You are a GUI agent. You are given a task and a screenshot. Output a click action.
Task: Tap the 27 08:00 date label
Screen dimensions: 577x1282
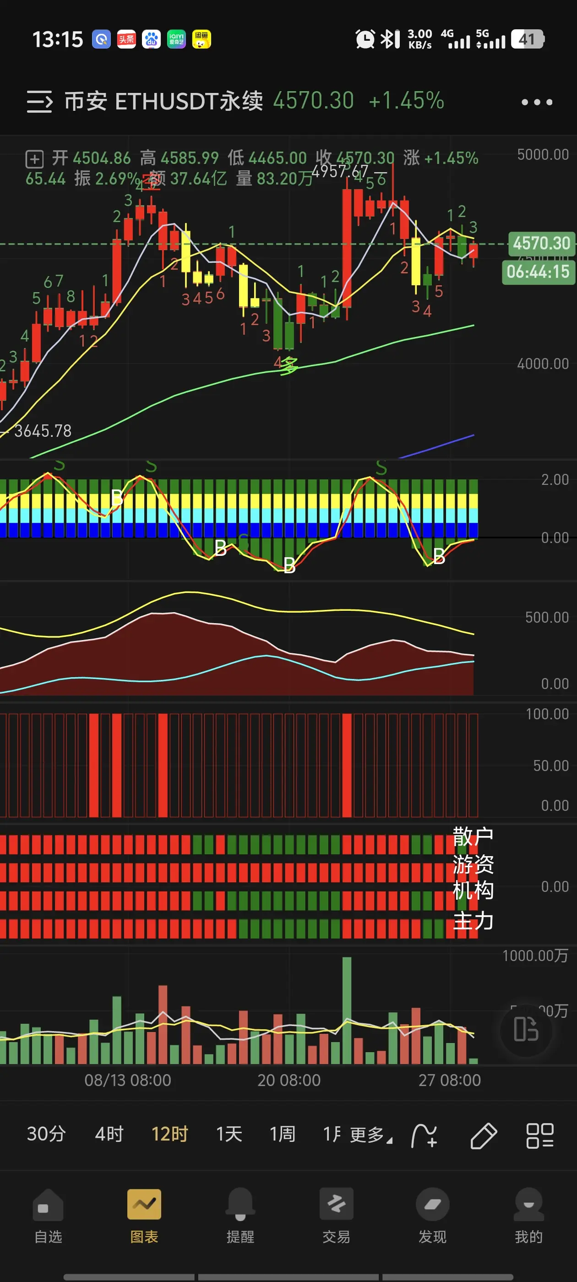click(x=450, y=1080)
